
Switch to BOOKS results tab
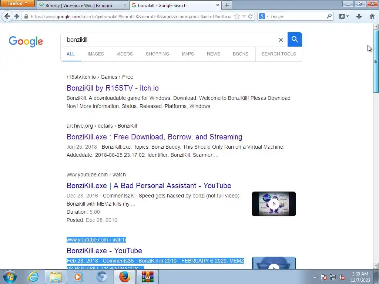pos(241,54)
